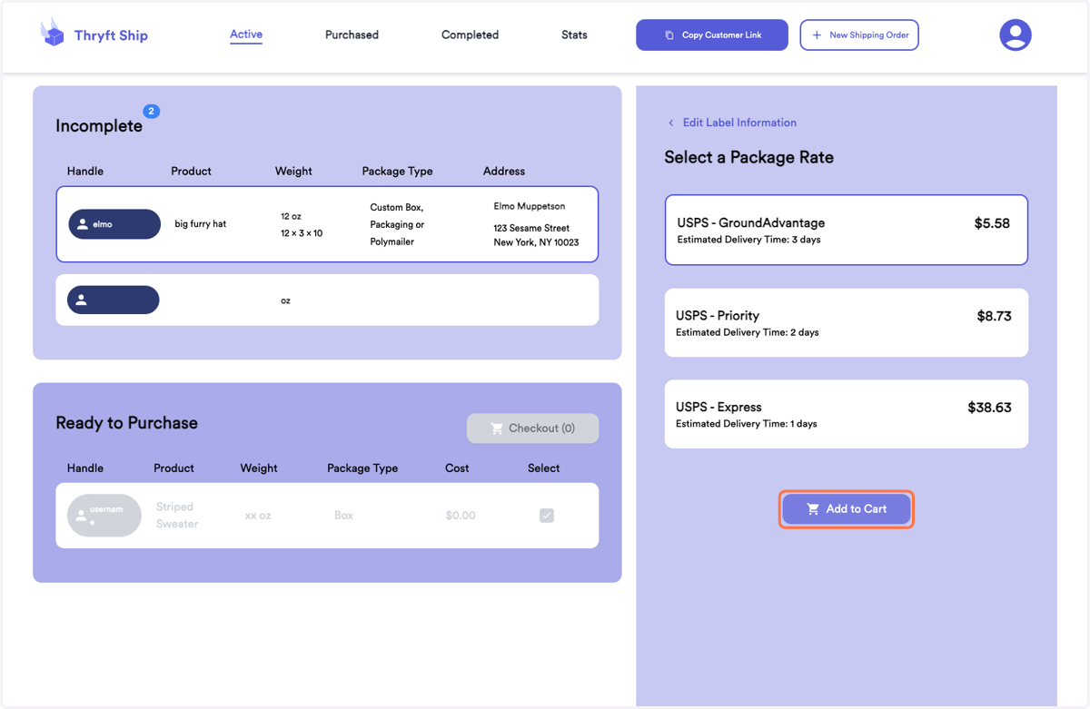Click the Ready to Purchase heading
Viewport: 1090px width, 709px height.
click(126, 423)
